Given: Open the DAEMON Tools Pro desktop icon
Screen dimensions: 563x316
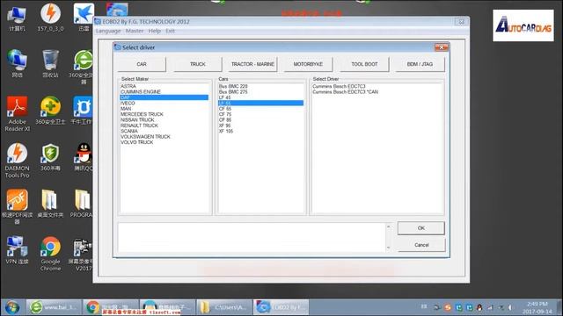Looking at the screenshot, I should click(x=17, y=161).
